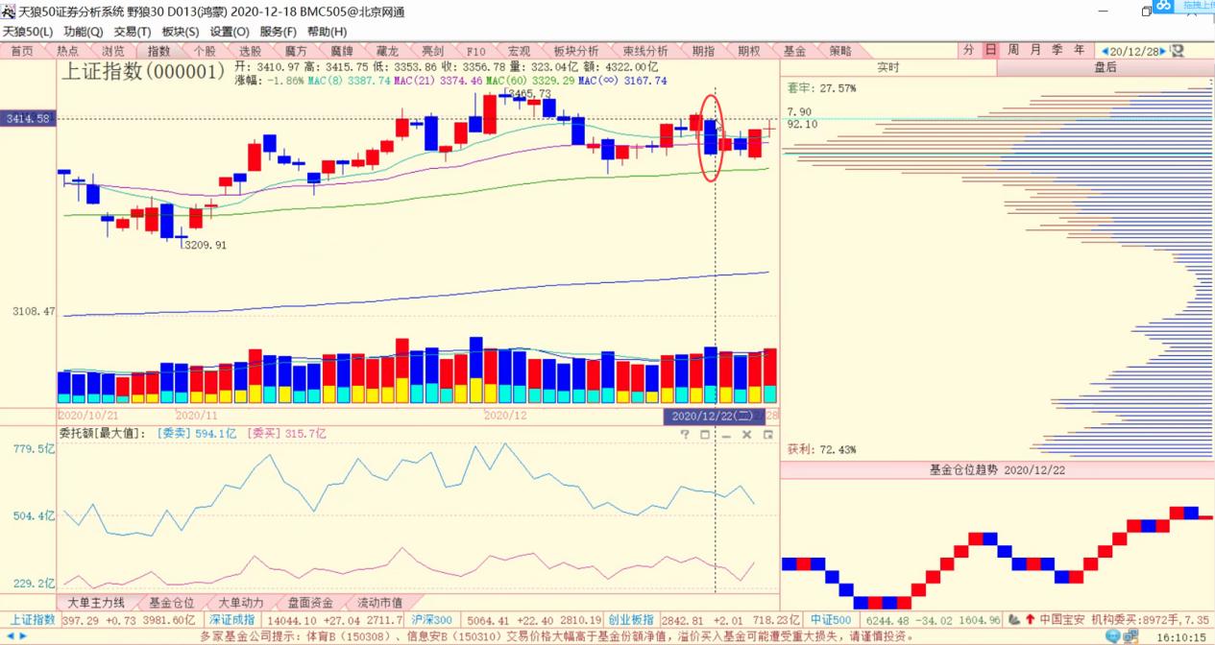The image size is (1215, 645).
Task: Select the 流动市值 indicator tab
Action: pos(379,603)
